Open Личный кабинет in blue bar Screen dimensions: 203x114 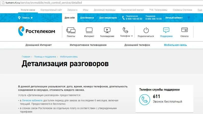[x=174, y=18]
